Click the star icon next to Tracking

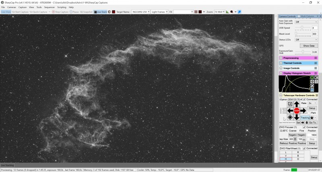point(312,118)
